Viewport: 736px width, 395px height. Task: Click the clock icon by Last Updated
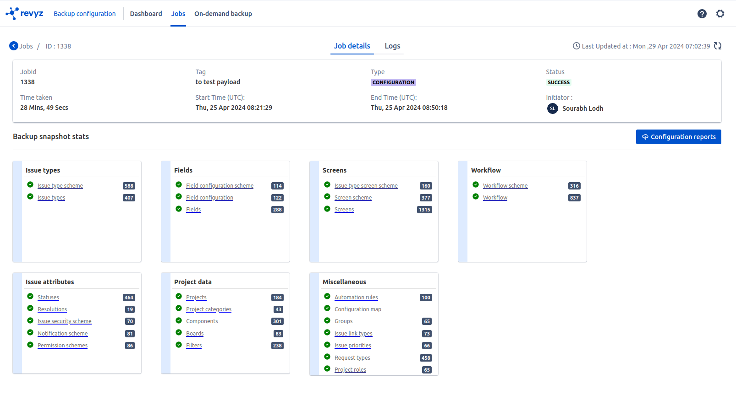[x=576, y=46]
